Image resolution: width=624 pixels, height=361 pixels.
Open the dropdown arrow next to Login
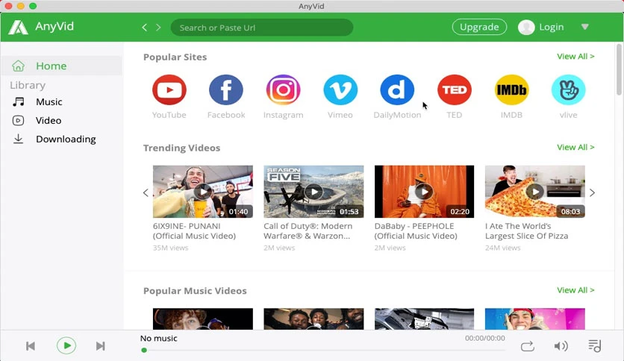[x=584, y=27]
